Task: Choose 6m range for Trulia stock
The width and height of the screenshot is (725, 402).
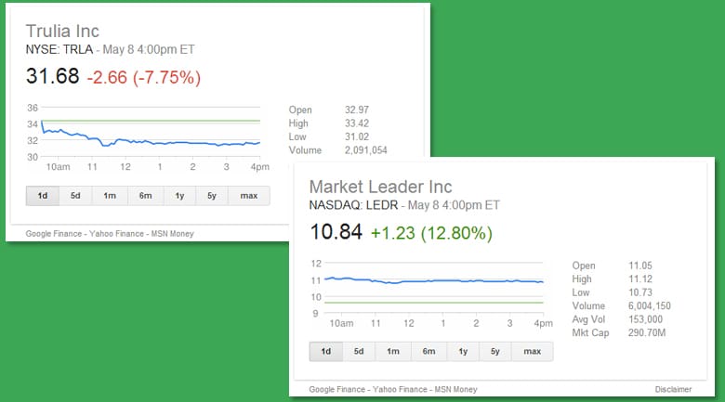Action: [x=145, y=195]
